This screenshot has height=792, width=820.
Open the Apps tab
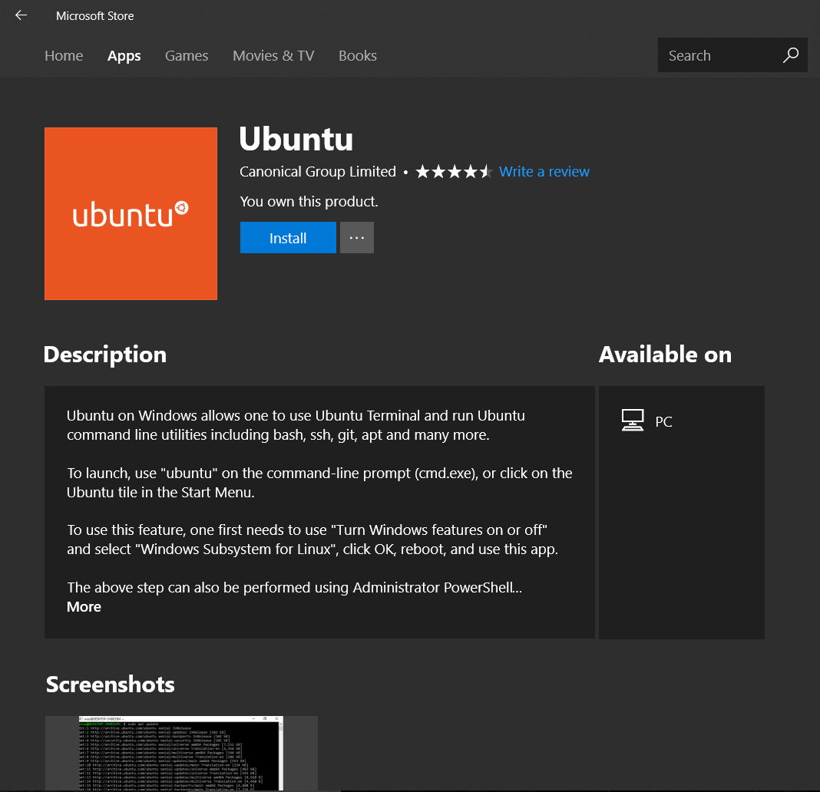[x=124, y=55]
